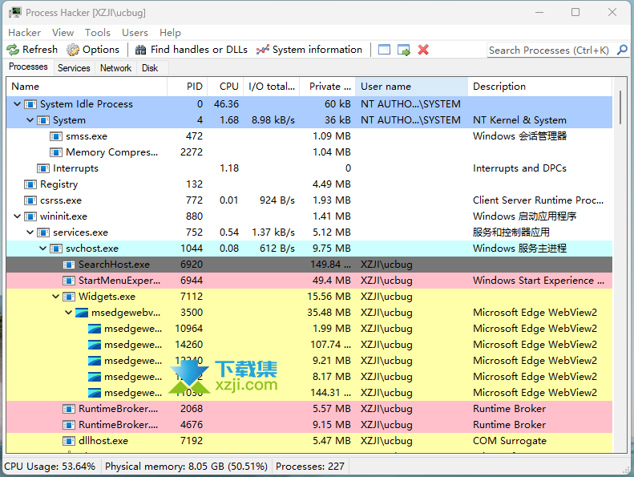634x477 pixels.
Task: Sort by the PID column header
Action: point(188,87)
